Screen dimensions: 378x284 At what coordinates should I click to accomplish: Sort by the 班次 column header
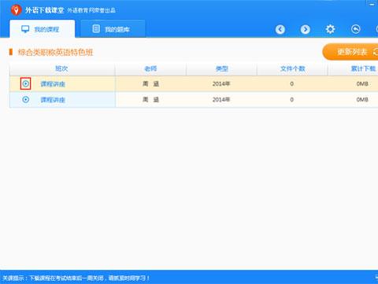tap(62, 69)
